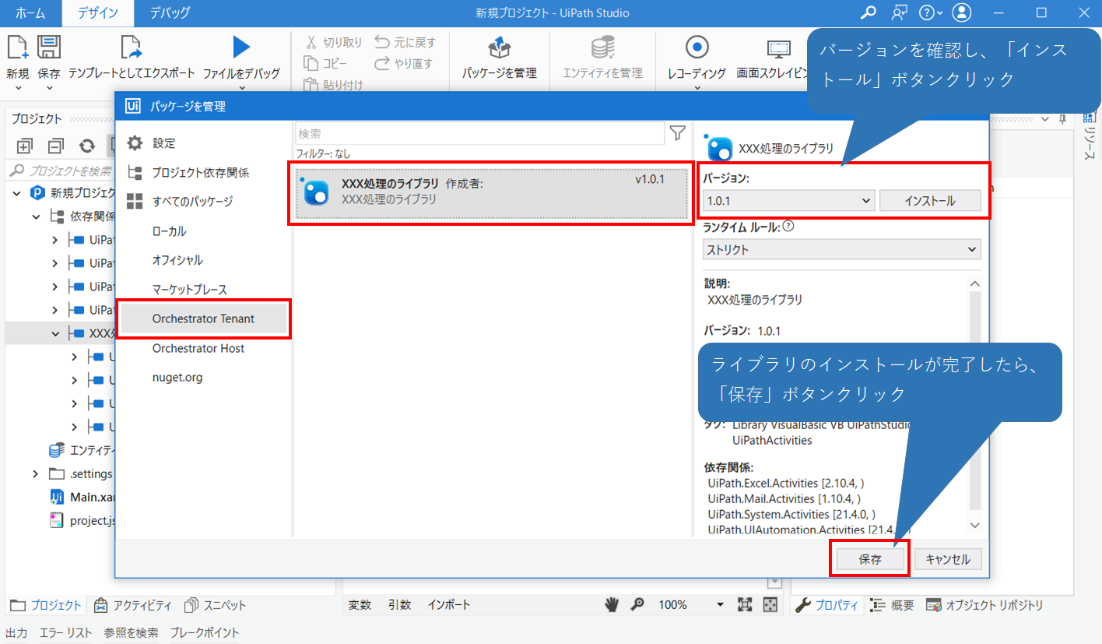Screen dimensions: 1102x644
Task: Open the help question mark menu
Action: pos(930,12)
